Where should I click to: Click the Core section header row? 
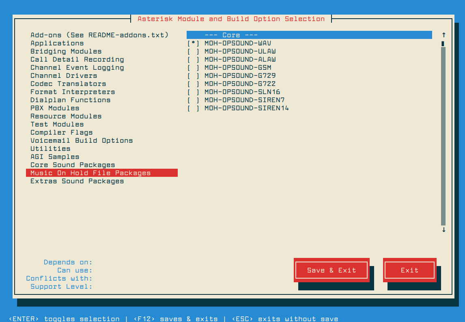(309, 35)
